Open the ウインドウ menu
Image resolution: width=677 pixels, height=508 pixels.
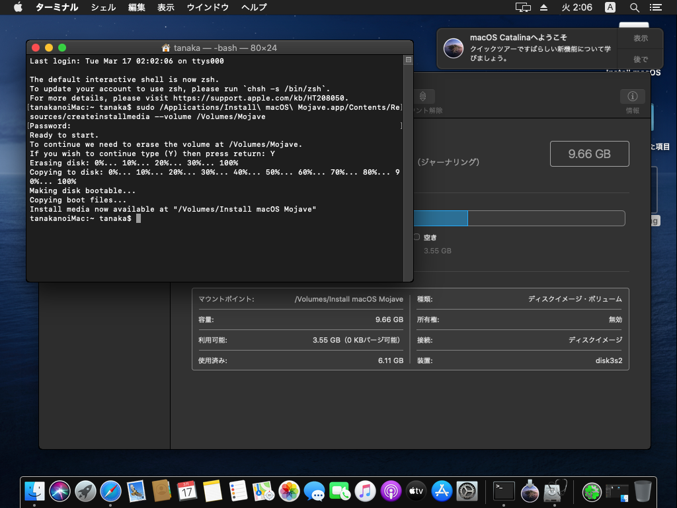click(208, 7)
